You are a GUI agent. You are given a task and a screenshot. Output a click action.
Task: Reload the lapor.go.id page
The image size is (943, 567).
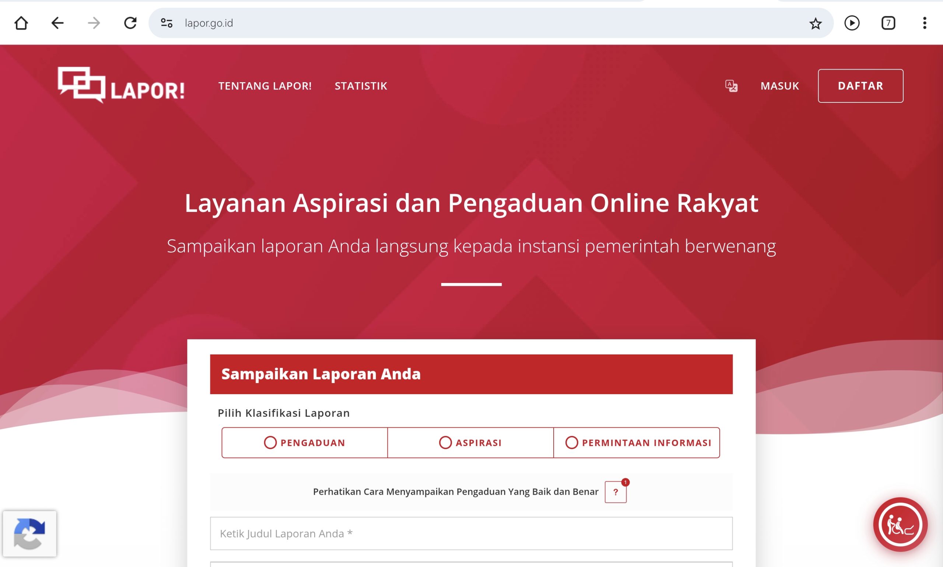click(130, 23)
